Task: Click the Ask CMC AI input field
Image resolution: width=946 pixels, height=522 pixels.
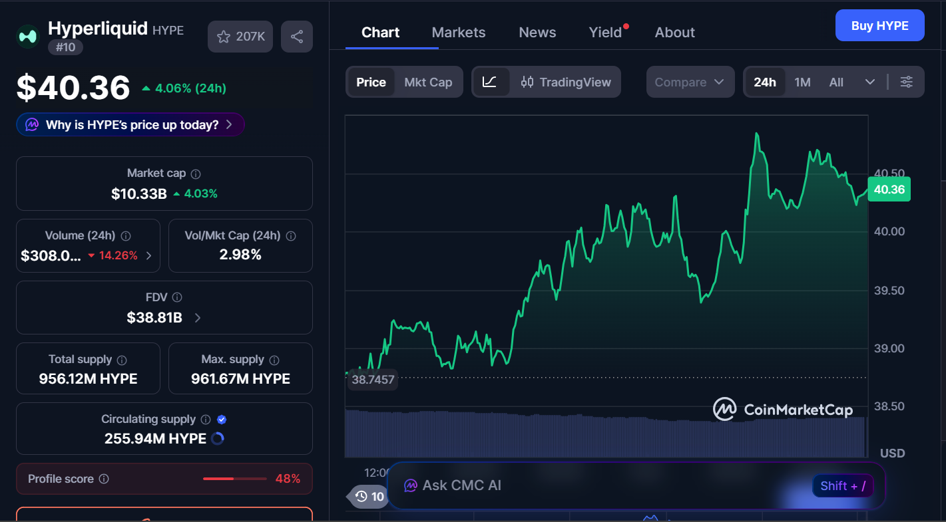Action: (x=599, y=485)
